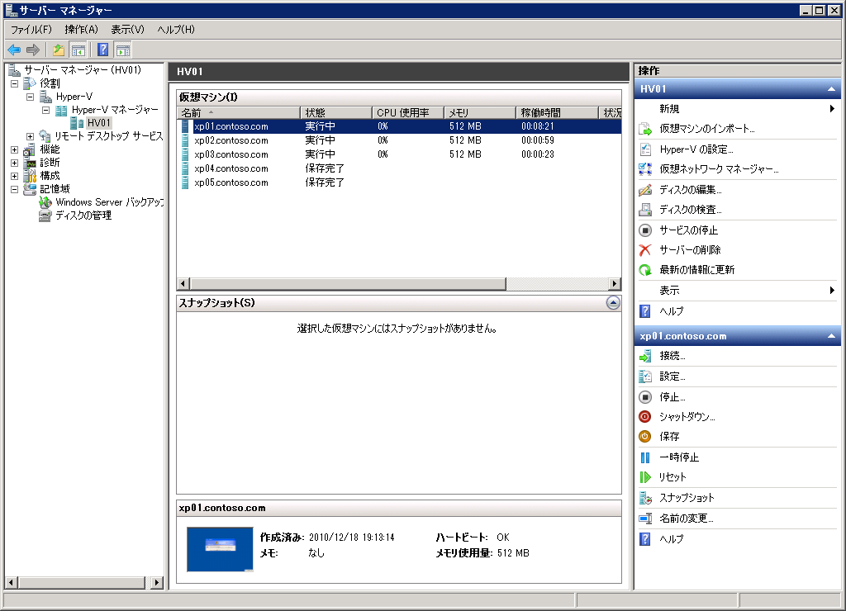The height and width of the screenshot is (611, 846).
Task: Select Windows Server バックアップ tree item
Action: pos(110,202)
